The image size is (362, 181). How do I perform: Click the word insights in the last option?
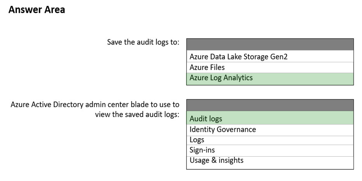tap(231, 160)
